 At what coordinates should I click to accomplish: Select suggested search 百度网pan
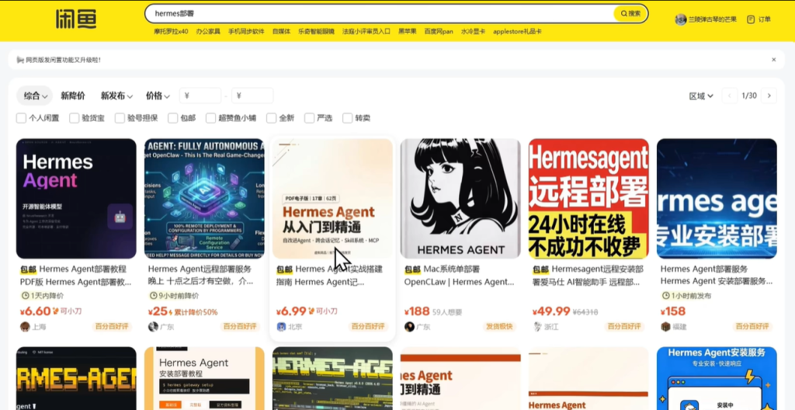pyautogui.click(x=439, y=32)
